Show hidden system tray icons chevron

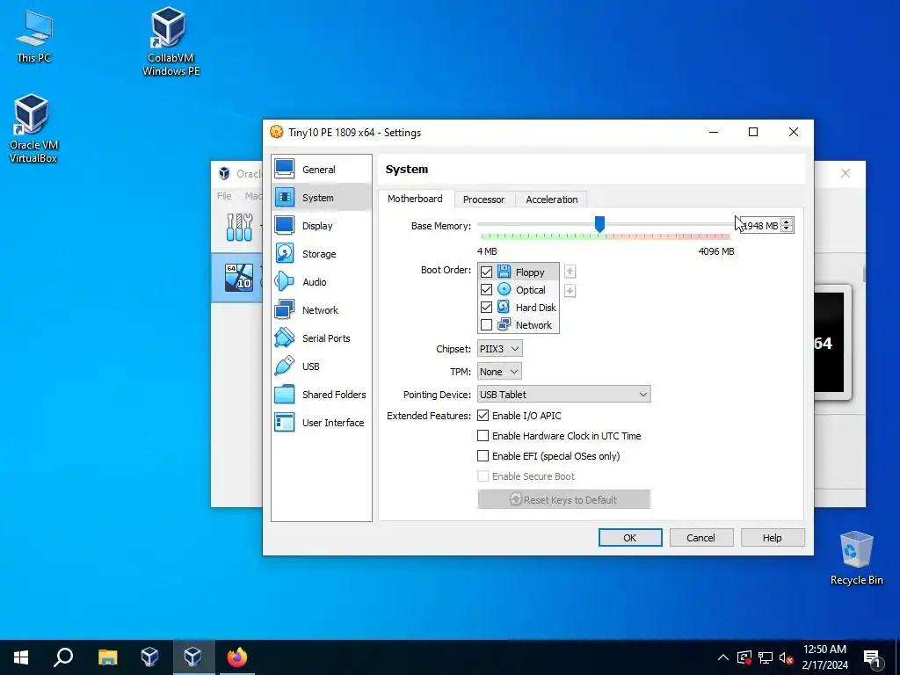[723, 657]
